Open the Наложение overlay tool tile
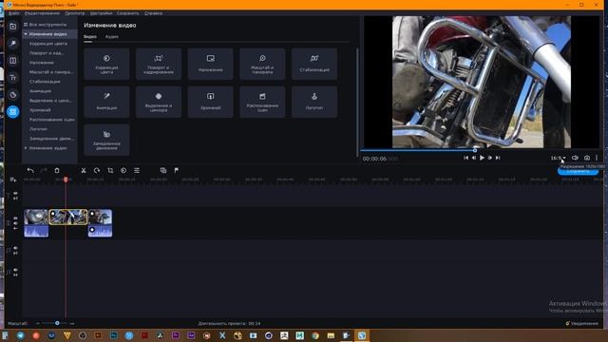 click(x=211, y=64)
